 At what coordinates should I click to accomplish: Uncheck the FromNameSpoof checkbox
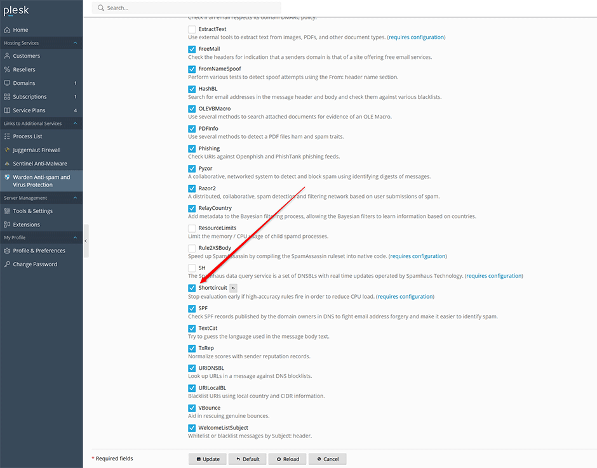[x=192, y=69]
